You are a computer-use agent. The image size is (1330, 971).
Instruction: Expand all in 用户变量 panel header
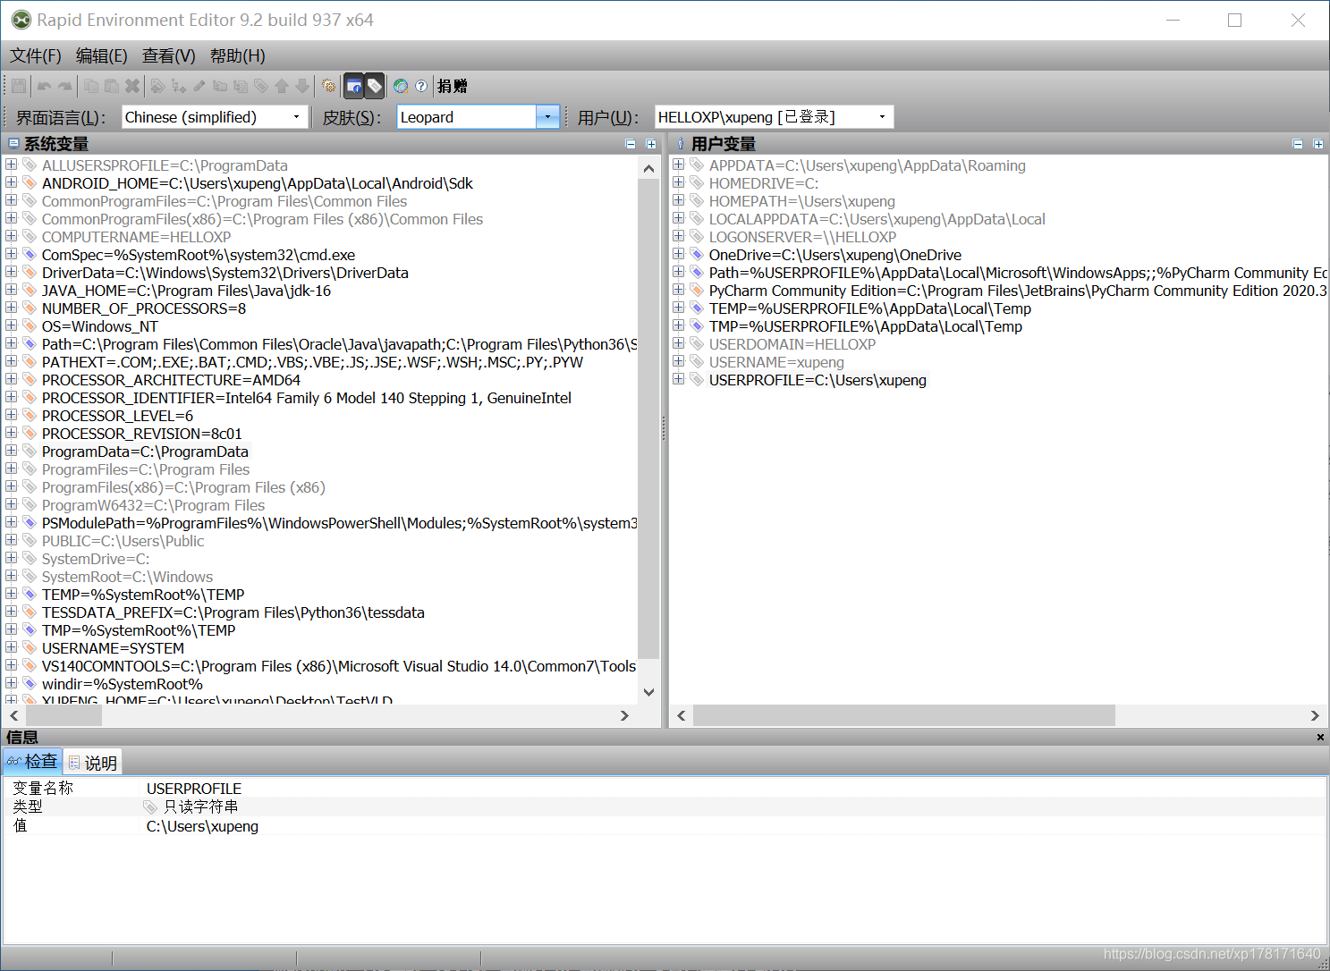(x=1318, y=144)
